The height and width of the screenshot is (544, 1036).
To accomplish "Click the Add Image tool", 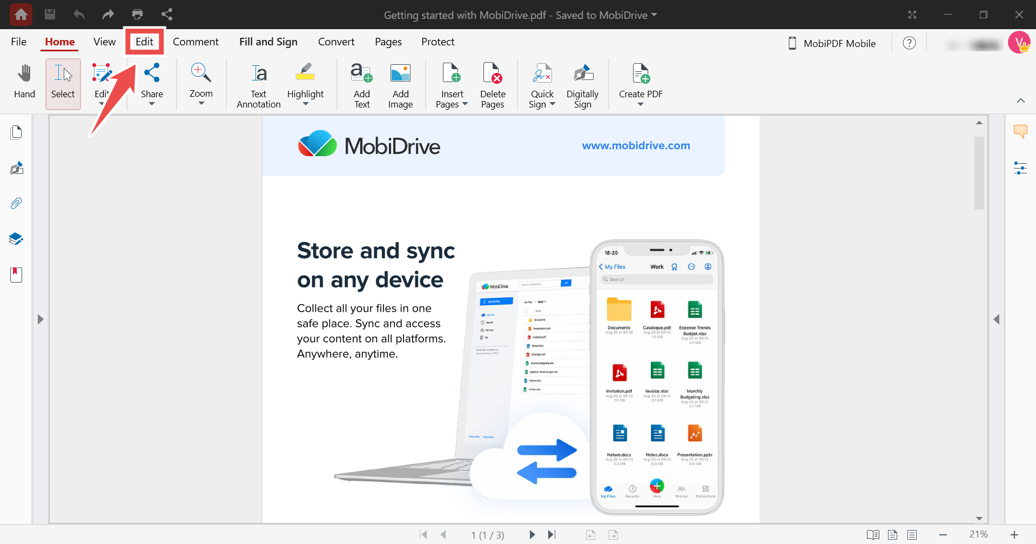I will 400,85.
